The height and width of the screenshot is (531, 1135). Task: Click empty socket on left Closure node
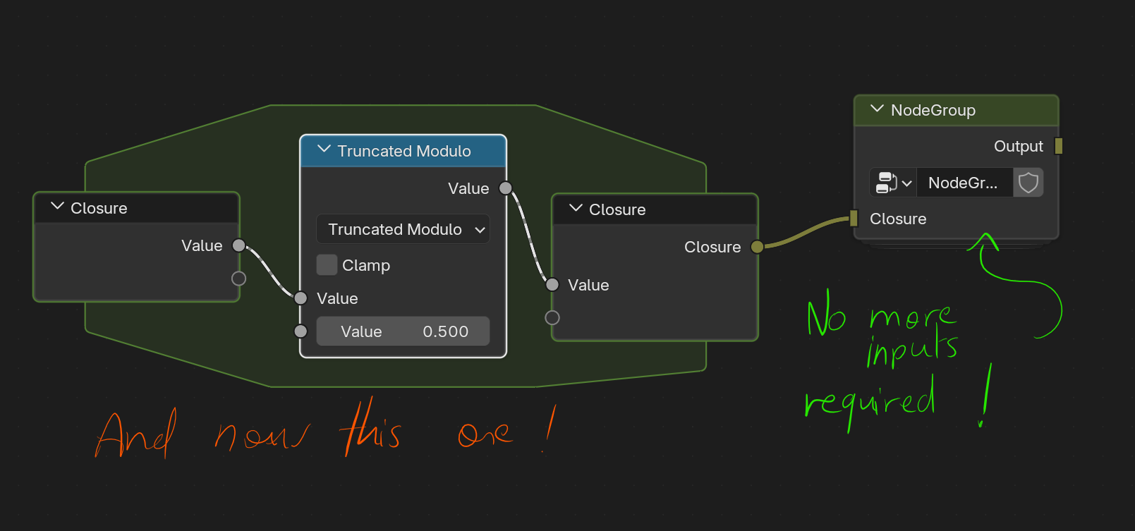pyautogui.click(x=239, y=279)
